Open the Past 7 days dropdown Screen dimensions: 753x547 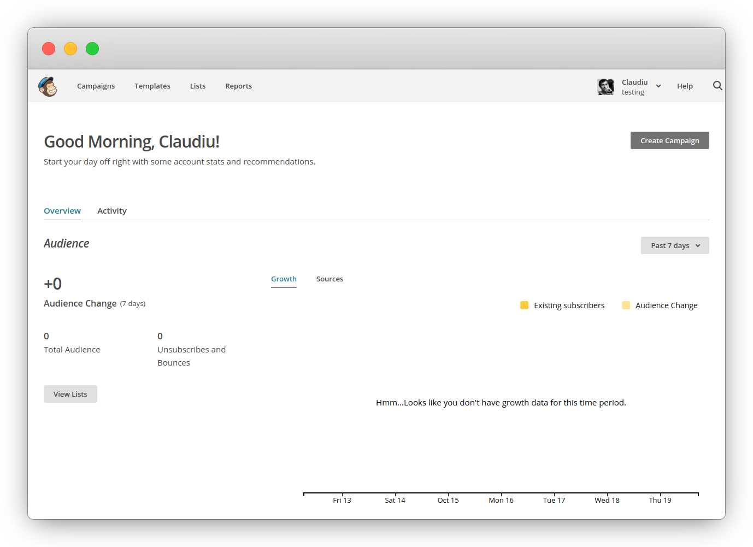[674, 245]
